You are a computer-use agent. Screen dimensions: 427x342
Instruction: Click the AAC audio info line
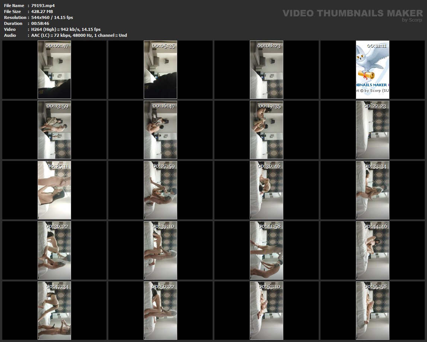tap(79, 35)
